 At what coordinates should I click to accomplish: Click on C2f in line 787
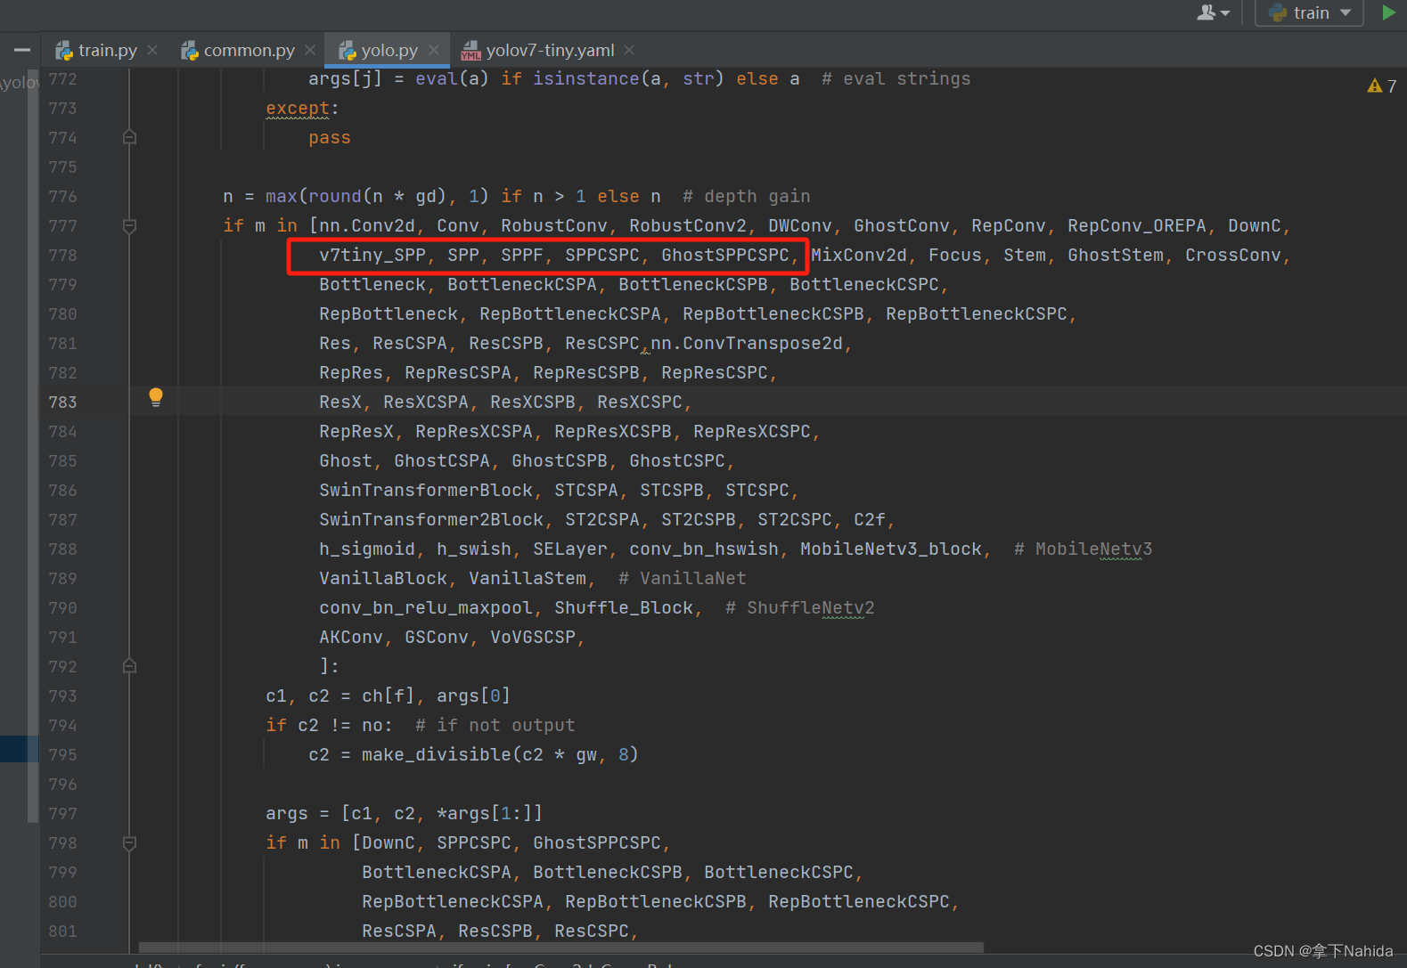tap(870, 520)
